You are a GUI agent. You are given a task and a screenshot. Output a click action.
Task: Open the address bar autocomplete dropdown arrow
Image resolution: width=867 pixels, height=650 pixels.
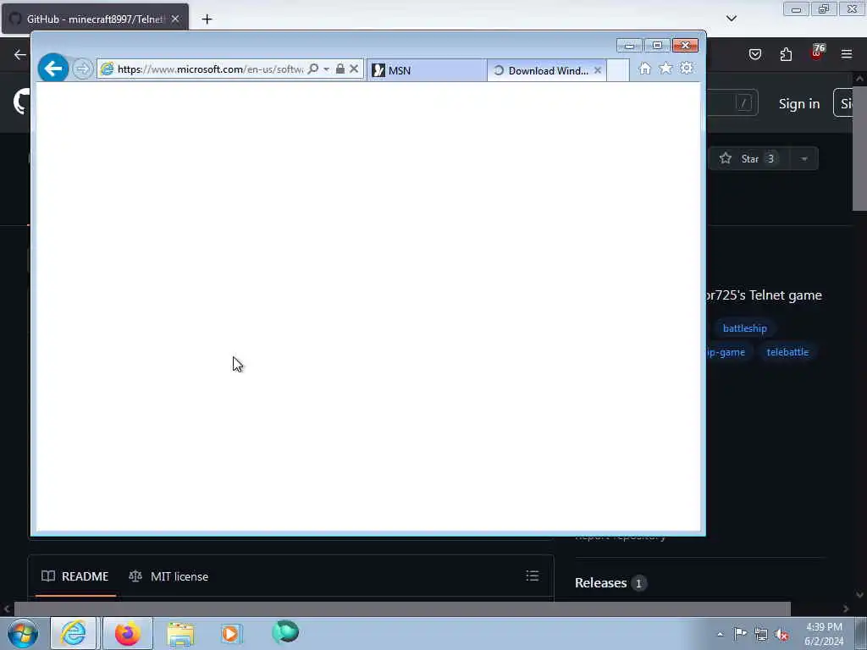(x=326, y=69)
